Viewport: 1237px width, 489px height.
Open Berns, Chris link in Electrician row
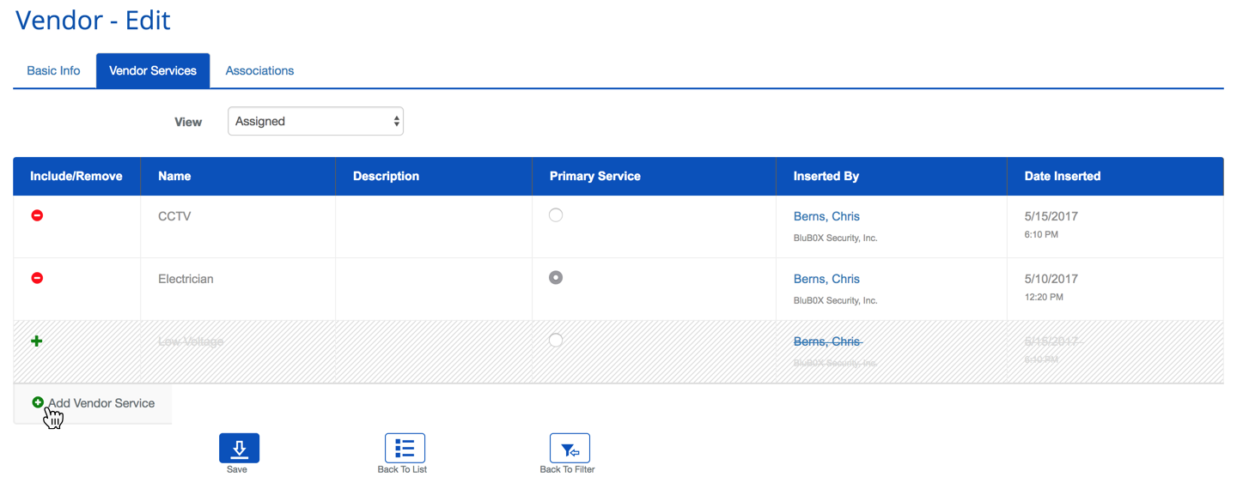(x=826, y=279)
